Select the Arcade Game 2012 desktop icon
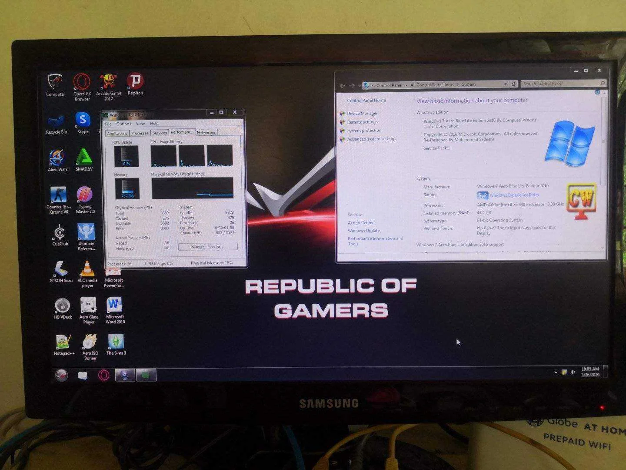The height and width of the screenshot is (470, 626). [x=109, y=87]
